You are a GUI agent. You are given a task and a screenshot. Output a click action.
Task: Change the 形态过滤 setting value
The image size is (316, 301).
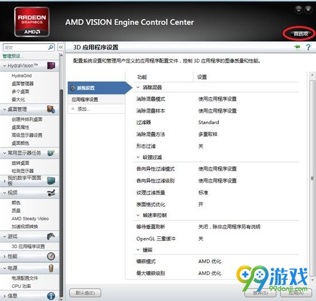point(200,146)
